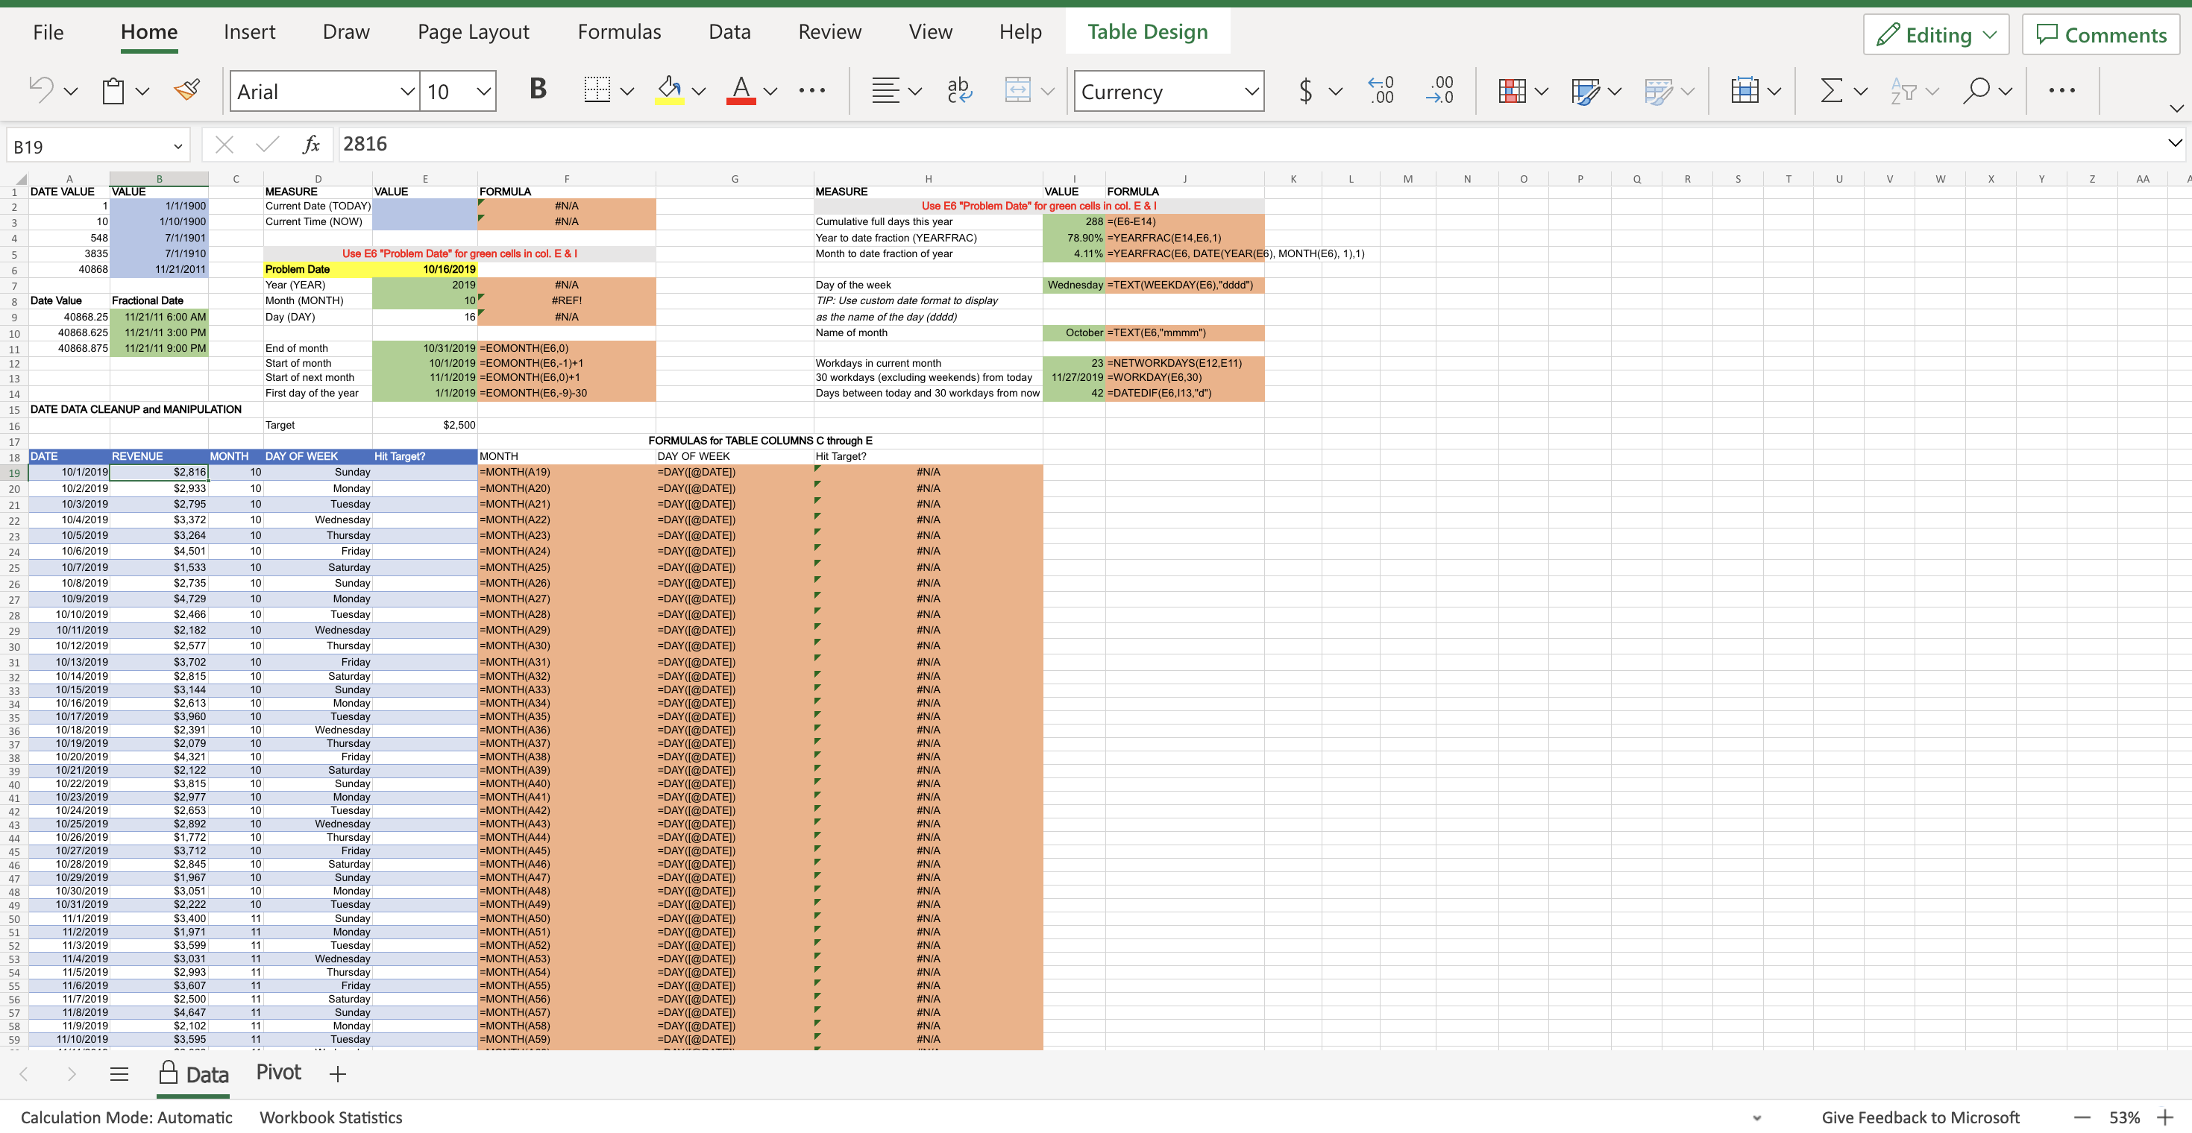Image resolution: width=2192 pixels, height=1133 pixels.
Task: Toggle Bold formatting
Action: (538, 89)
